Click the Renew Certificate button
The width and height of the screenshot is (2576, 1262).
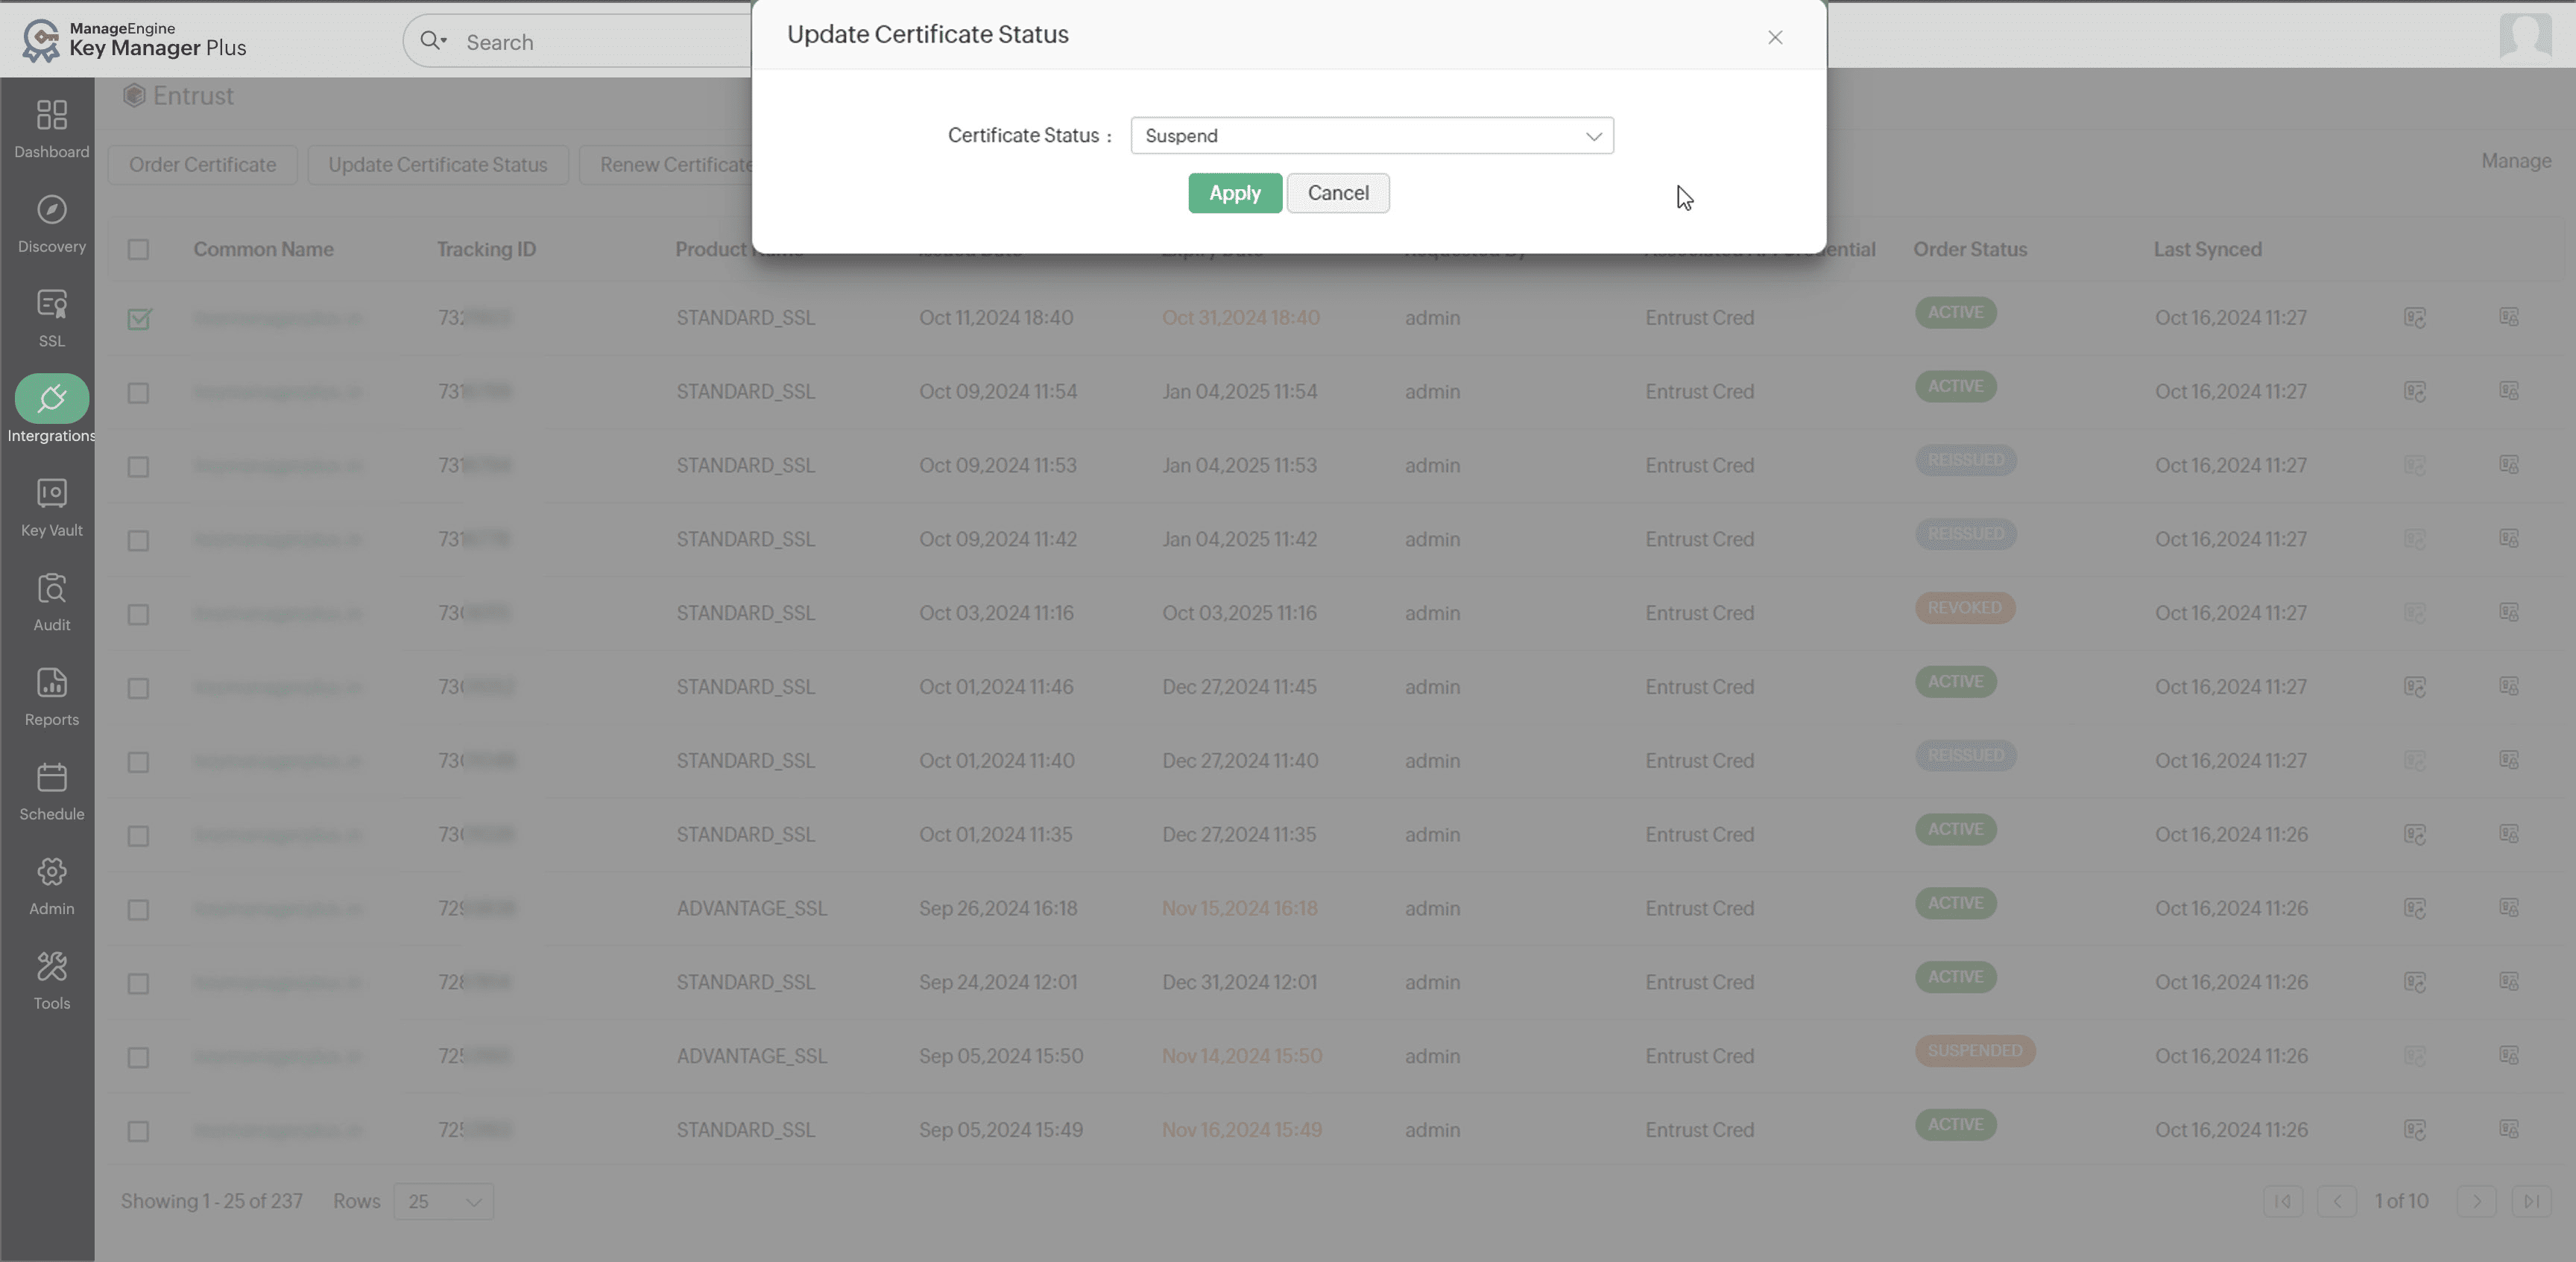[x=666, y=165]
